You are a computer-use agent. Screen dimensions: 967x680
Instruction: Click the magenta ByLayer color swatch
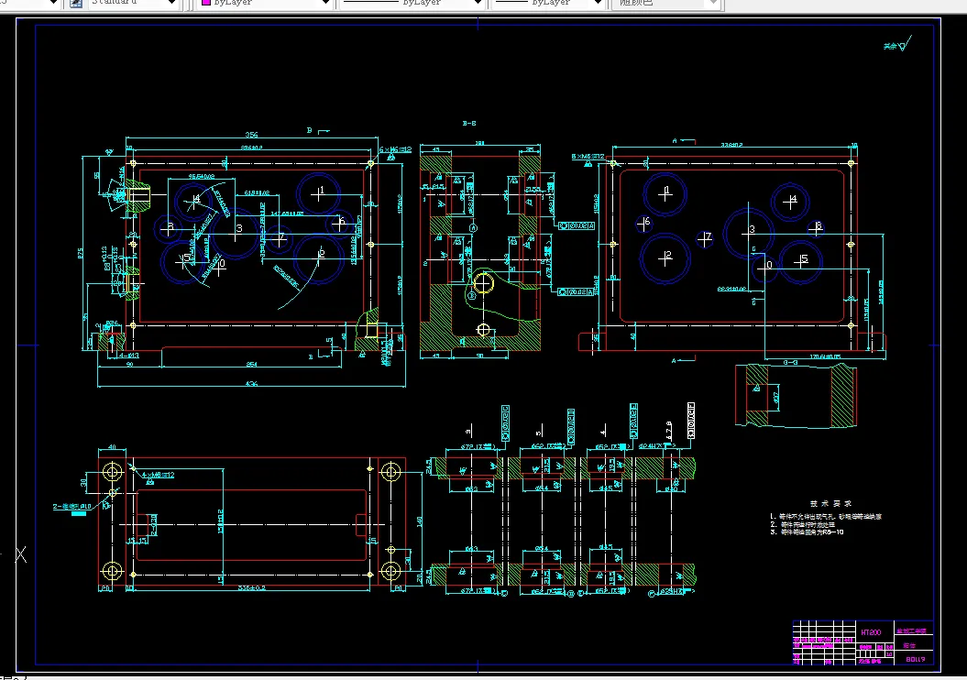206,3
